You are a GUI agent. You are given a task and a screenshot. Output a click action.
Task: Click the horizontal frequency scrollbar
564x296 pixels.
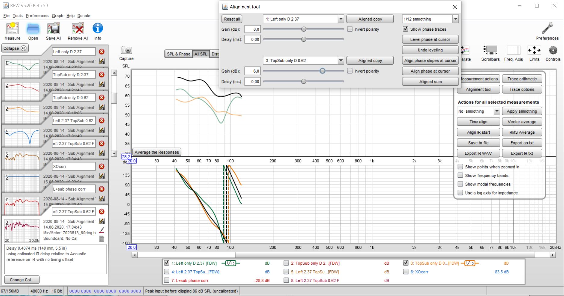pos(344,255)
